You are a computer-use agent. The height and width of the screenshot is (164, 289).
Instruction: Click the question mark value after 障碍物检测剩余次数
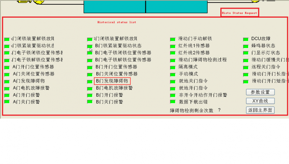point(219,110)
